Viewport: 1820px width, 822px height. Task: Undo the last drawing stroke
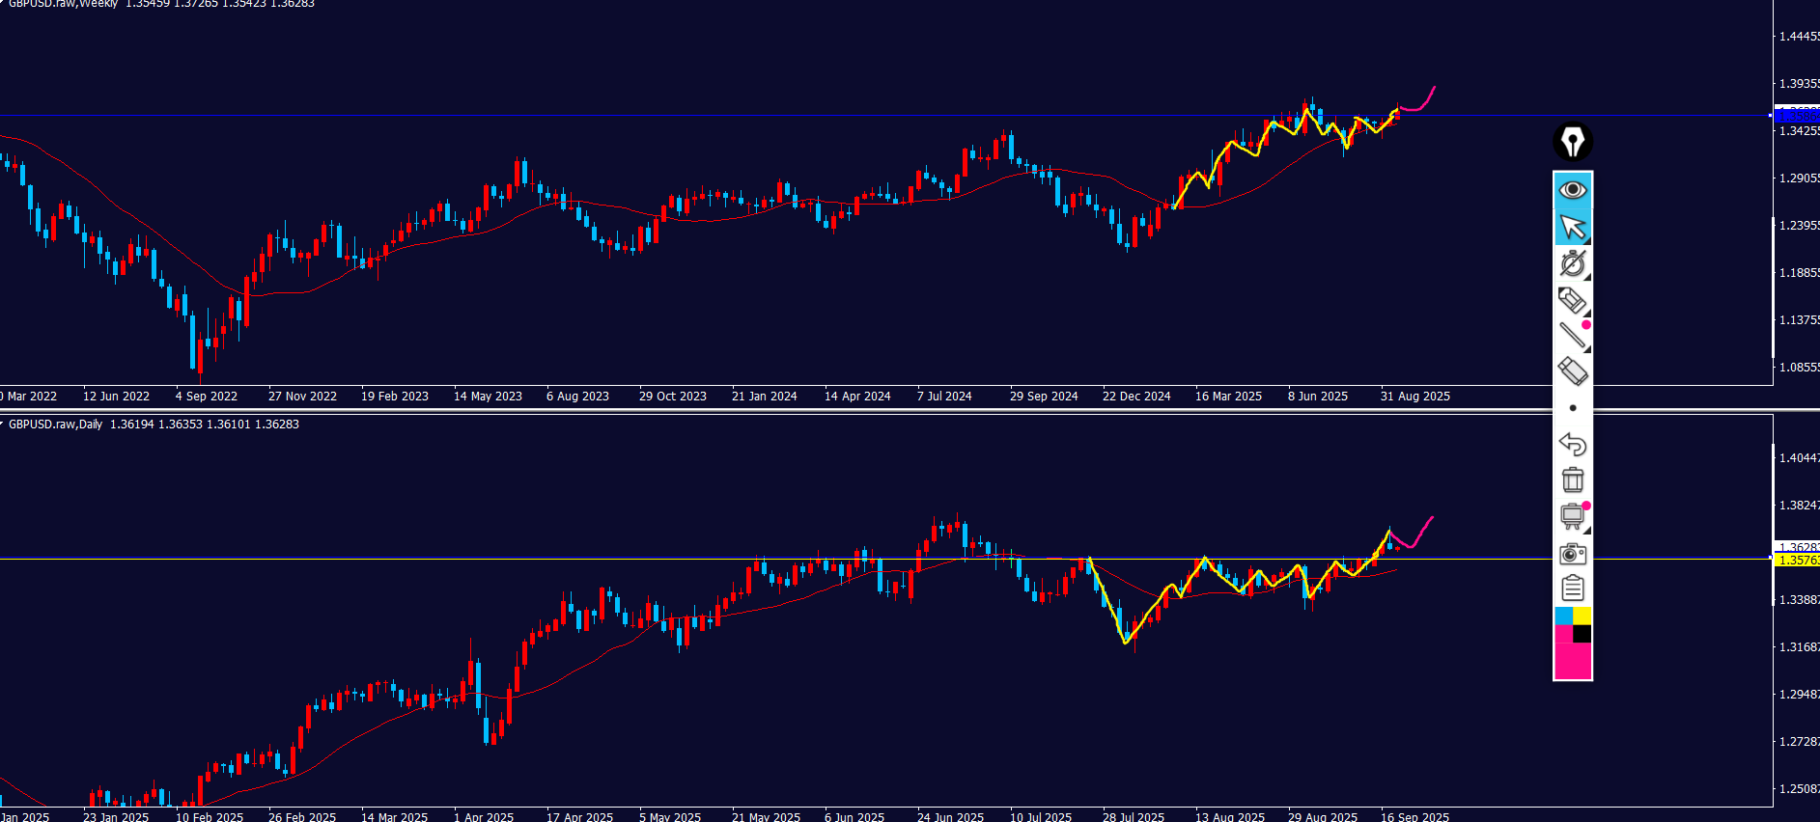coord(1572,444)
